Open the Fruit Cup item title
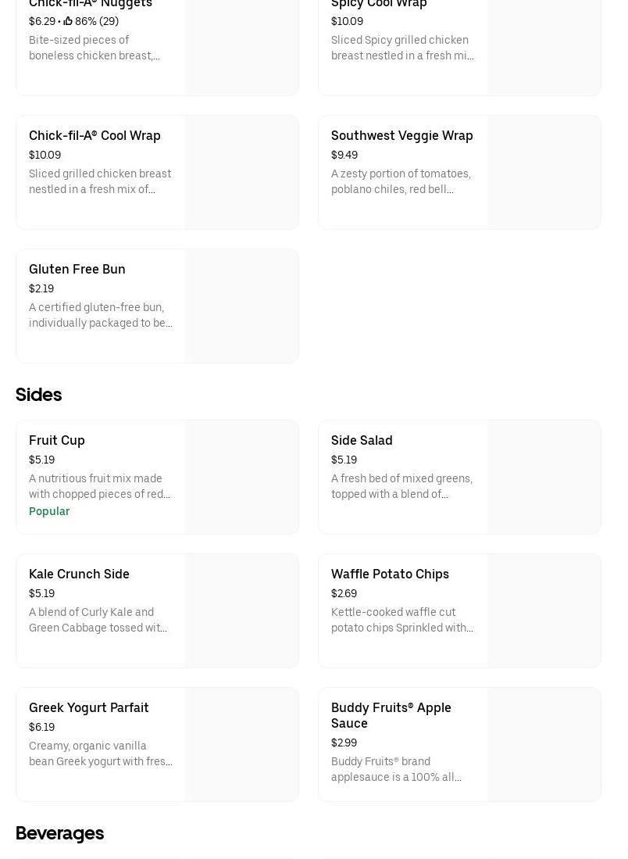Image resolution: width=628 pixels, height=859 pixels. coord(57,440)
